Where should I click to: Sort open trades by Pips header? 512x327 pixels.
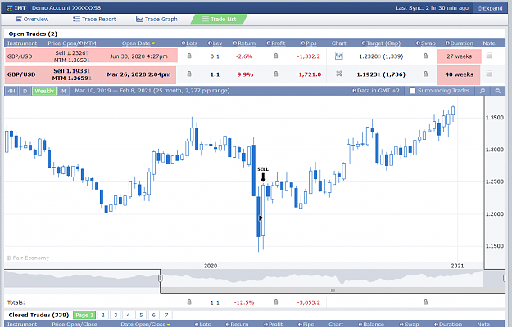309,43
